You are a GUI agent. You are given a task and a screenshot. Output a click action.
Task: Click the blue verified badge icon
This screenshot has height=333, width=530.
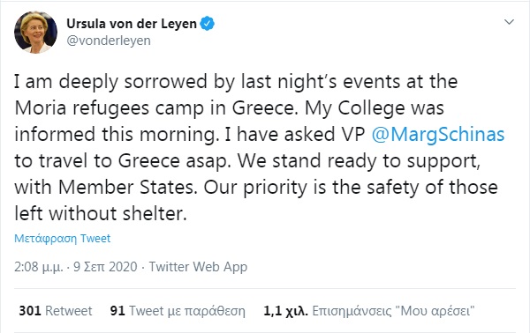point(208,24)
